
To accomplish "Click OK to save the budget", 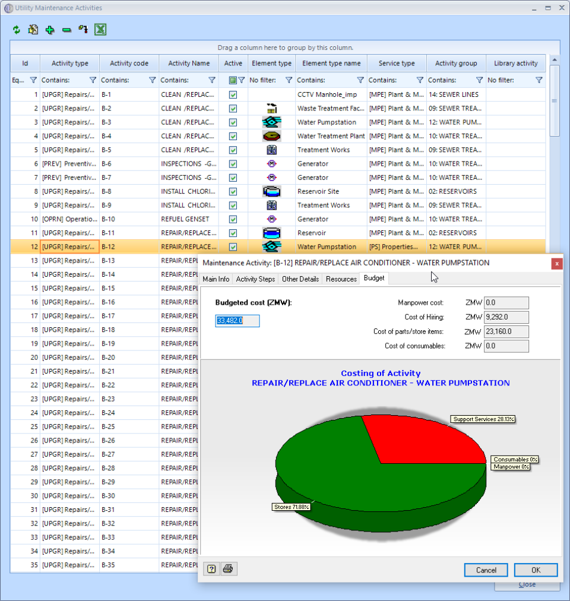I will tap(535, 570).
